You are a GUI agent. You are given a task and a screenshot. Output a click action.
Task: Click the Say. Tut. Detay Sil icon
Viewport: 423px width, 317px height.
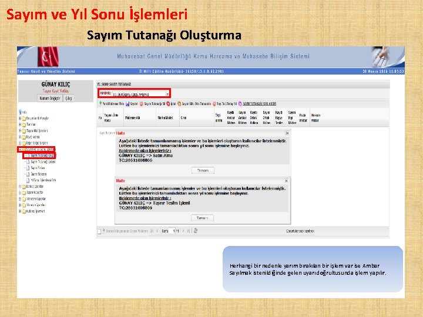point(214,104)
